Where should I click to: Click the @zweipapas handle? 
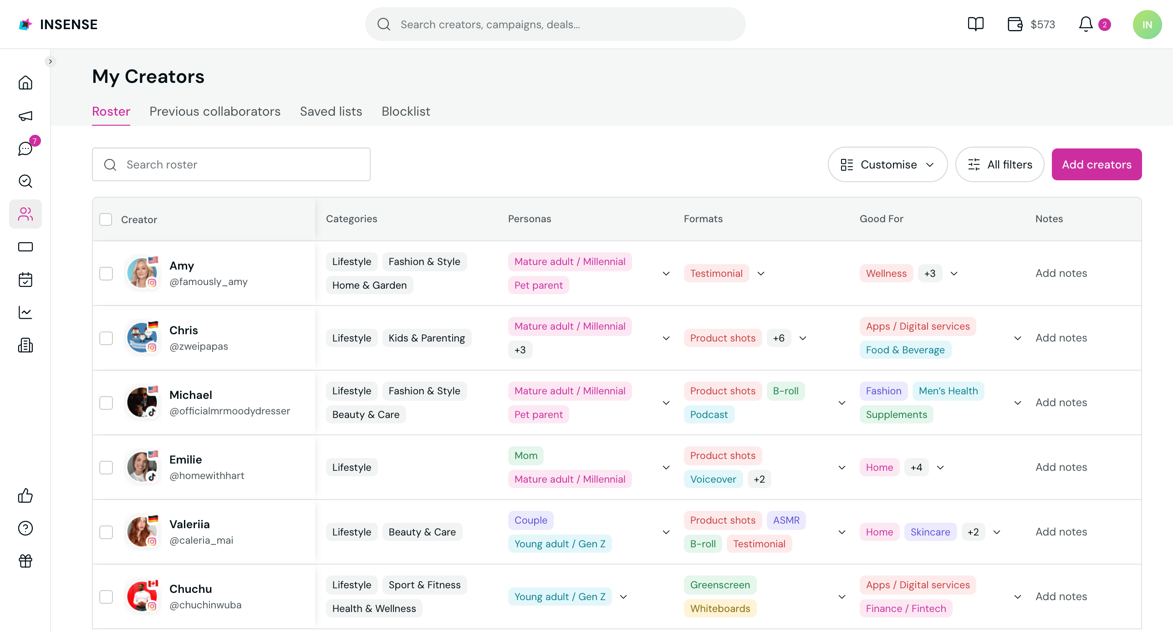coord(199,347)
